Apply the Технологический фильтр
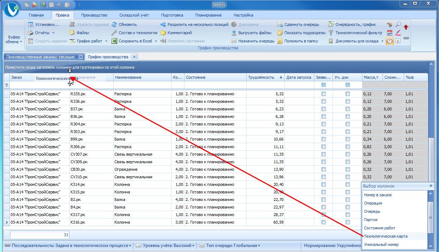The height and width of the screenshot is (252, 439). pyautogui.click(x=355, y=33)
